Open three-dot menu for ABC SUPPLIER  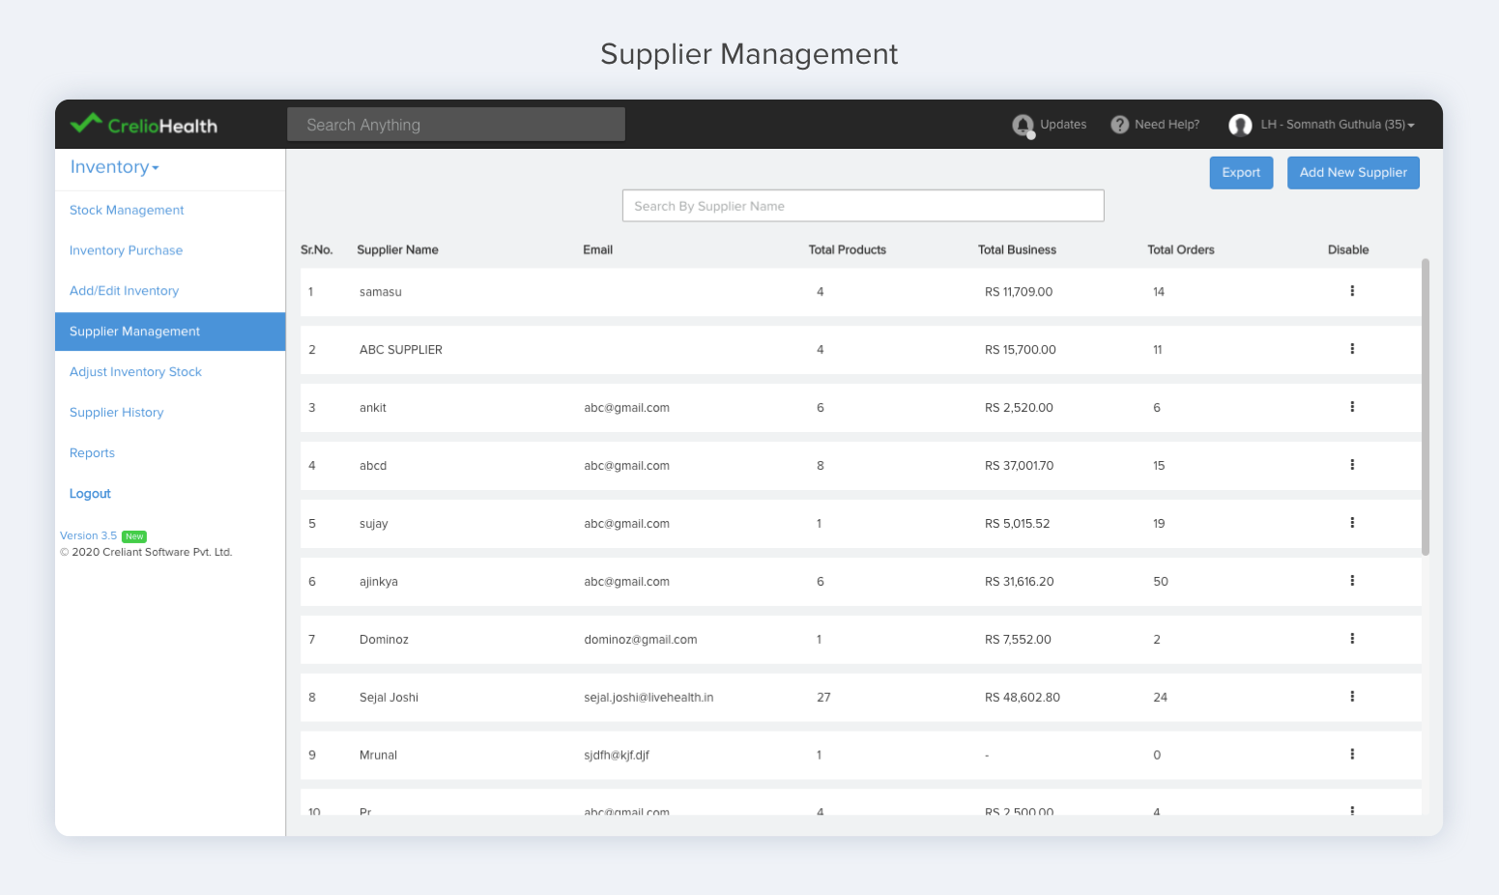1352,349
